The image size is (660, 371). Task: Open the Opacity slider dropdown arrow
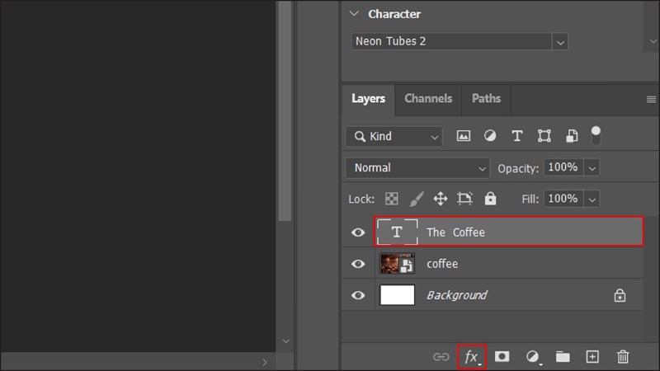point(592,168)
